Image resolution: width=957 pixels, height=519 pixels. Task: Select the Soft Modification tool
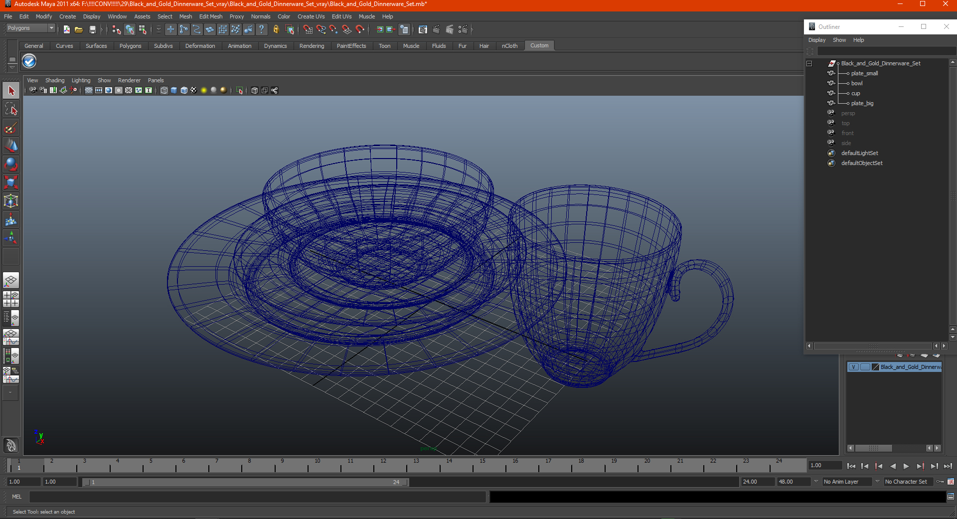[x=11, y=219]
